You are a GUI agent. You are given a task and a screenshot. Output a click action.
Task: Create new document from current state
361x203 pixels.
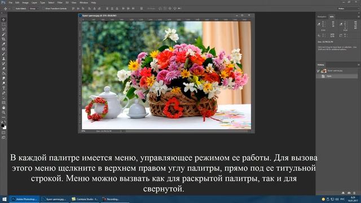pyautogui.click(x=343, y=193)
